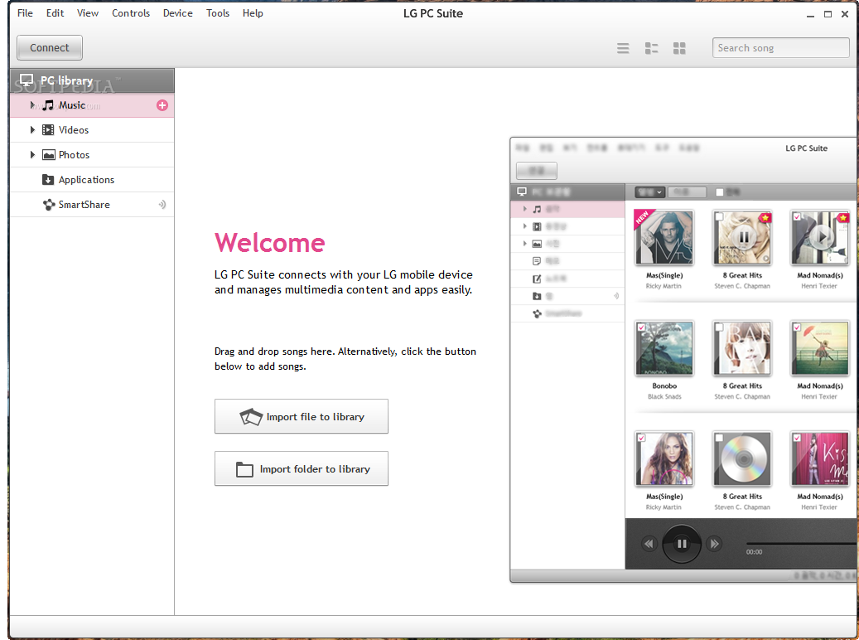Switch to simple list view icon
Screen dimensions: 859x640
(x=623, y=48)
